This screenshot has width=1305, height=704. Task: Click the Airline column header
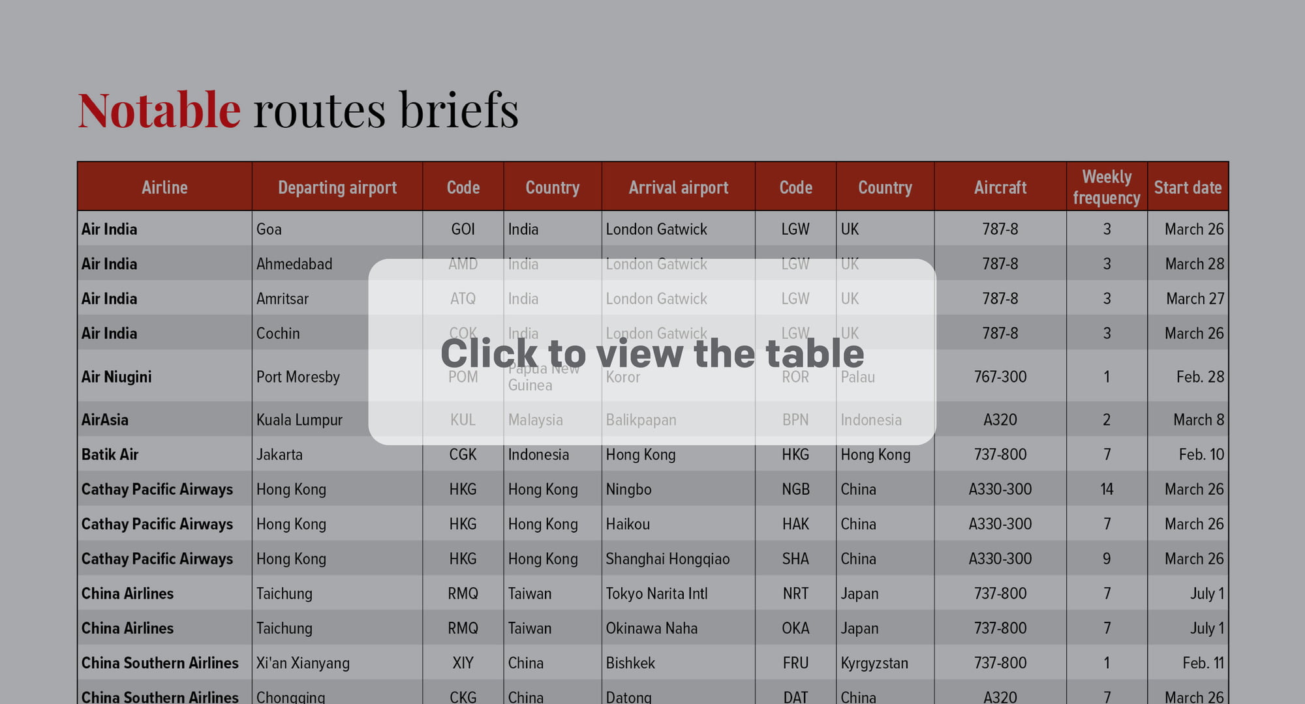point(164,188)
